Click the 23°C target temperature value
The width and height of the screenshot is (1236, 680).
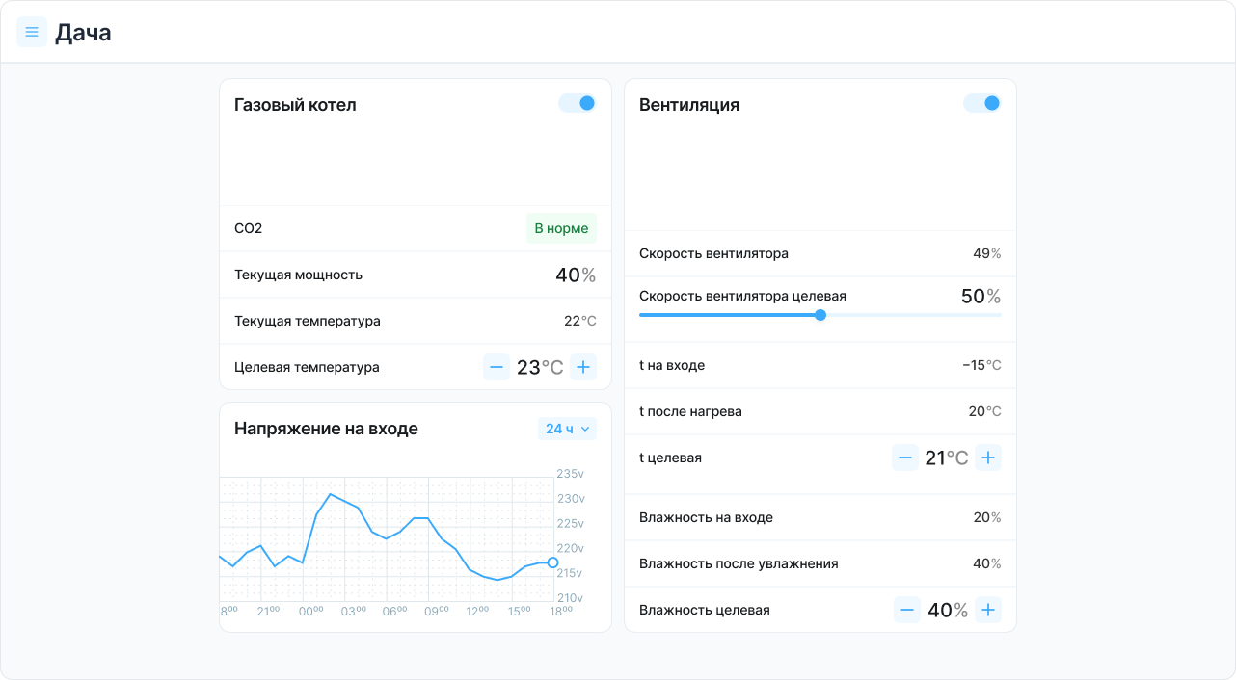click(540, 367)
